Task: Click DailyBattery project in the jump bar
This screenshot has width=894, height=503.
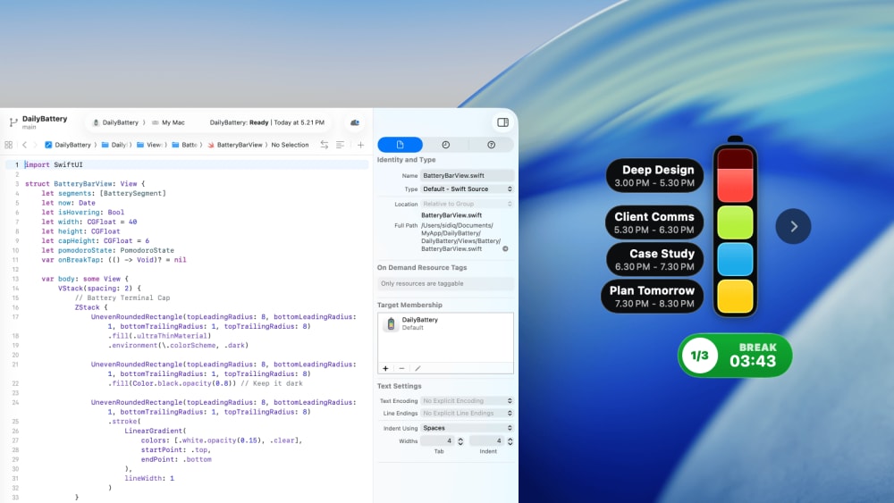Action: click(x=68, y=145)
